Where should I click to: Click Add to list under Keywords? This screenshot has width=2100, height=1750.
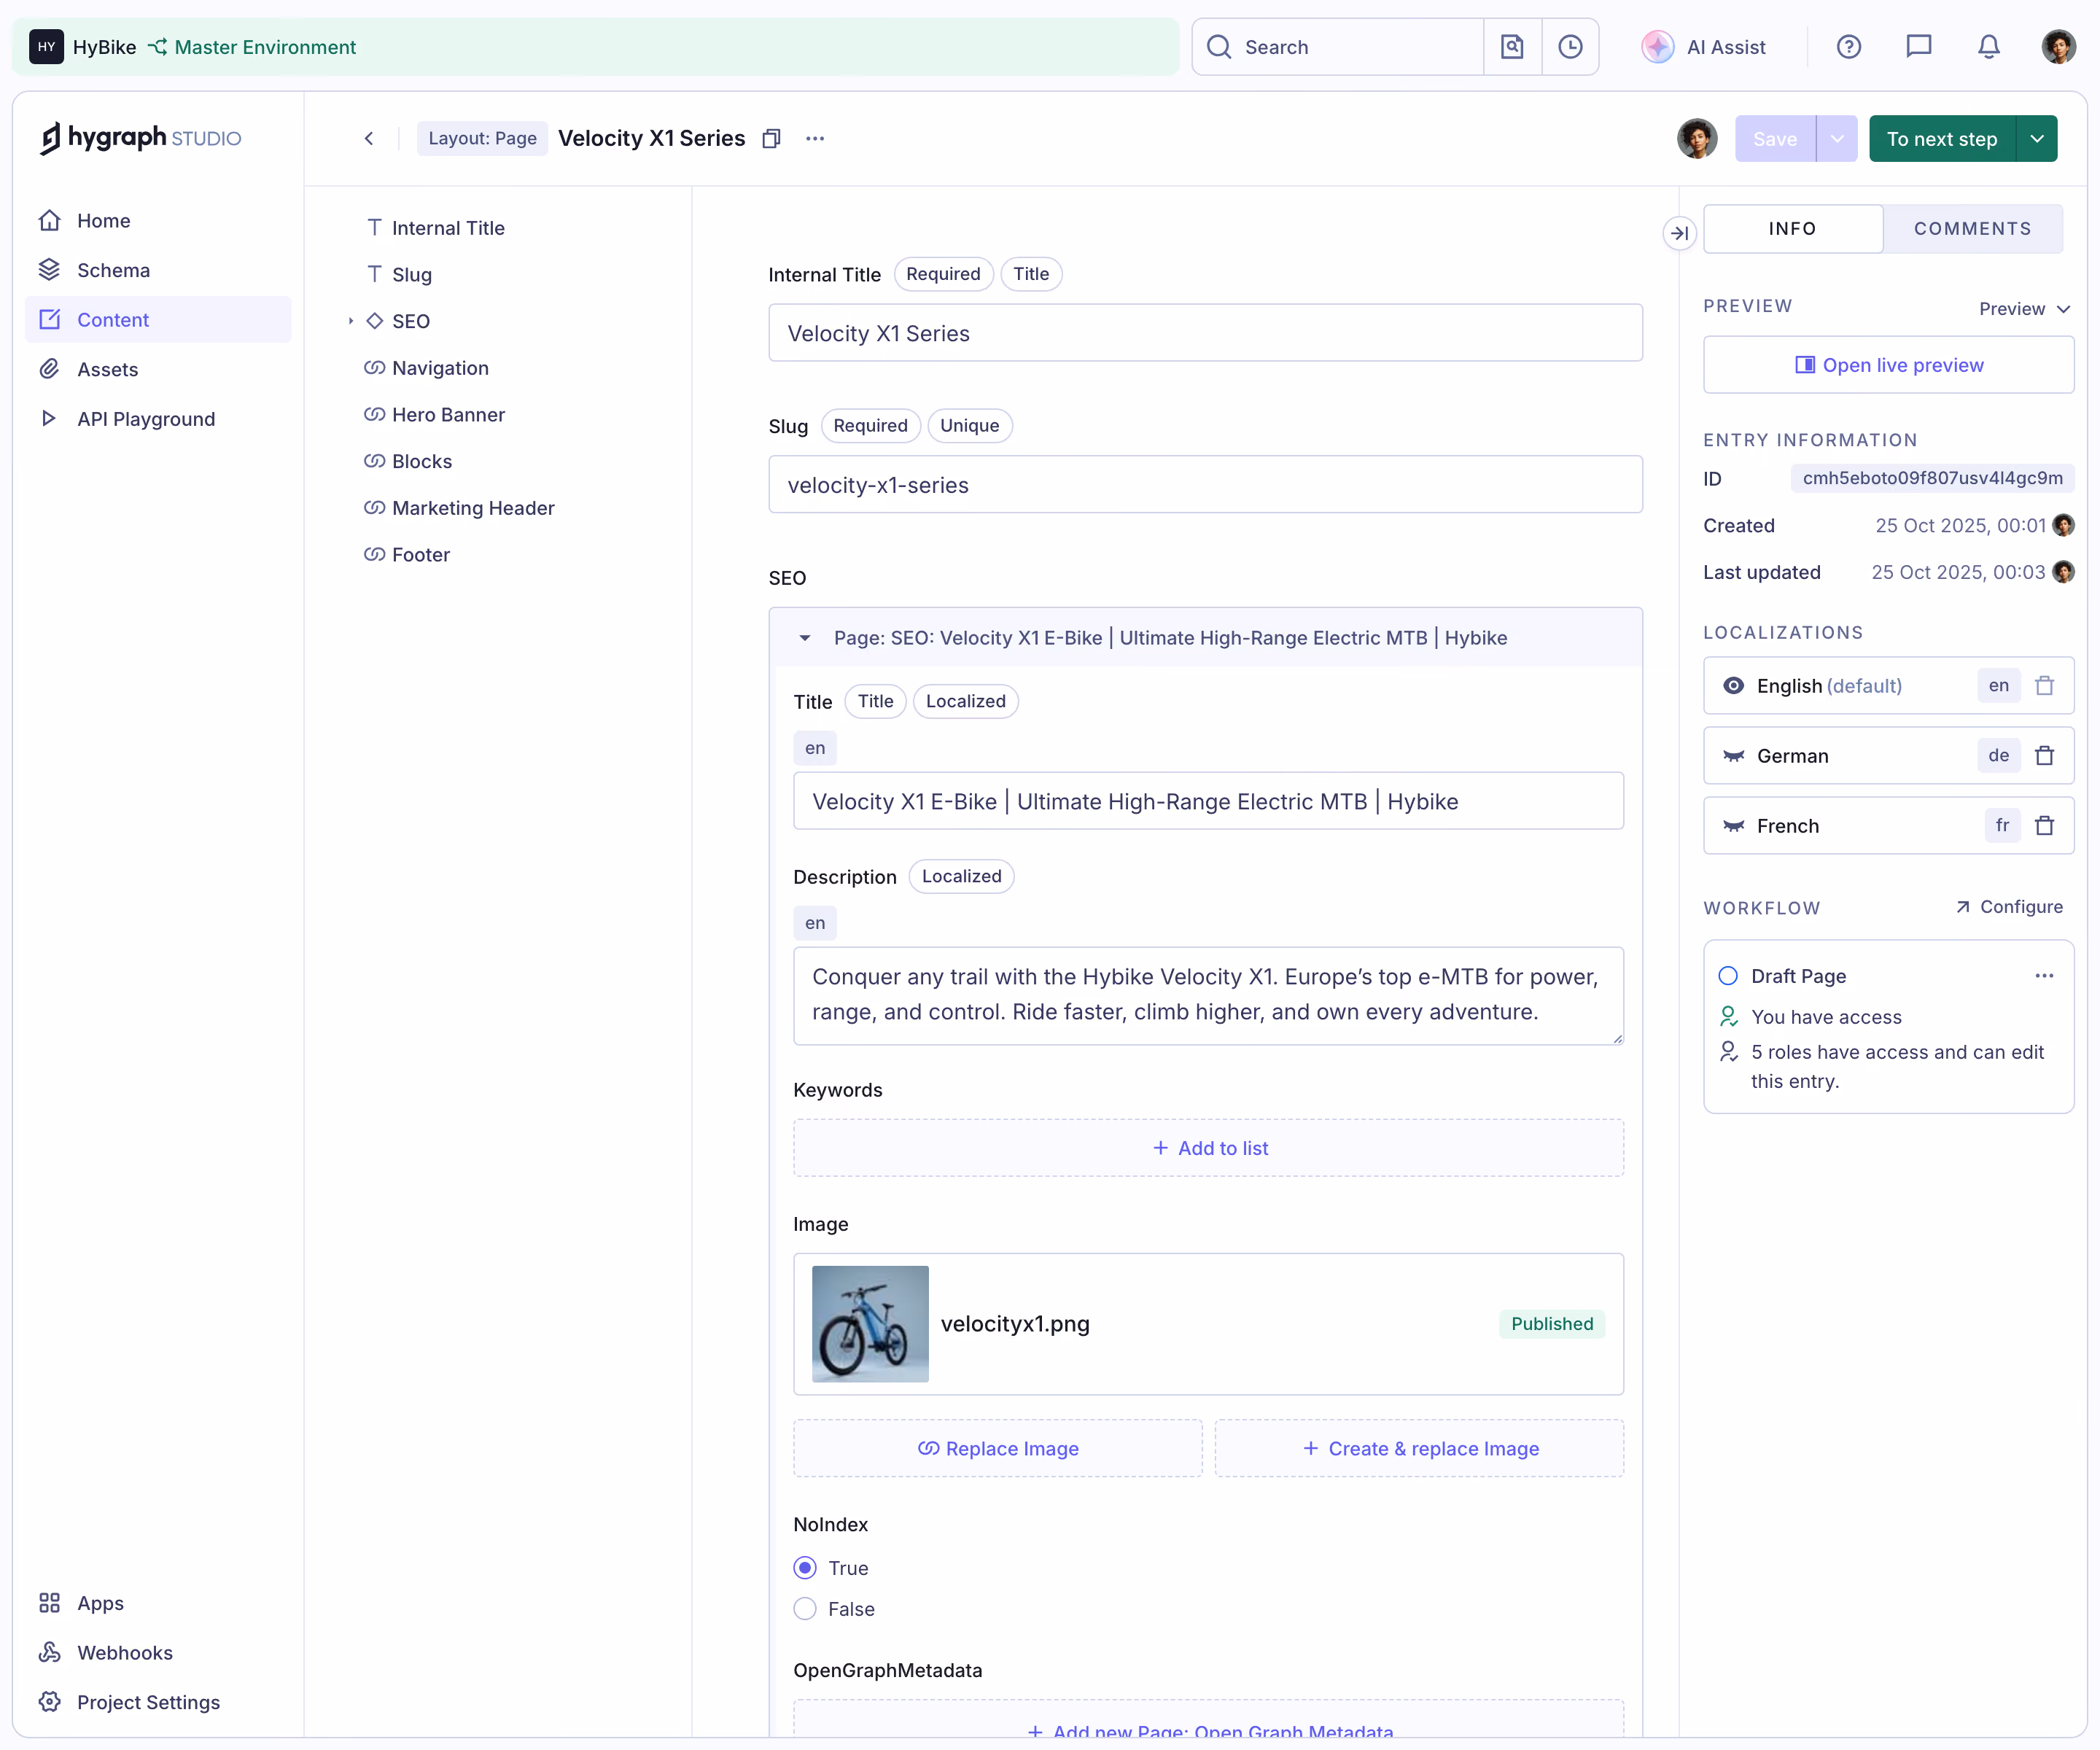pyautogui.click(x=1208, y=1148)
